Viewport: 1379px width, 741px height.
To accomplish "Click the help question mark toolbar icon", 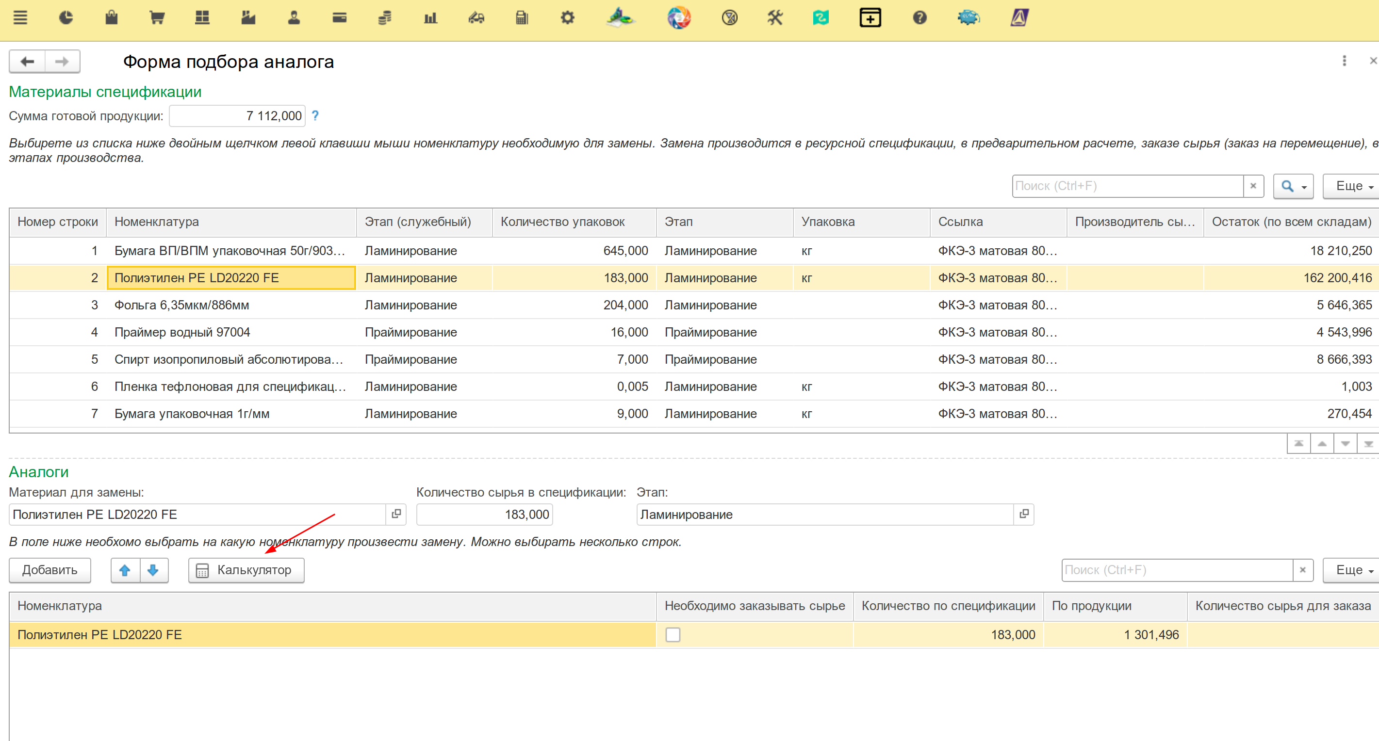I will pyautogui.click(x=919, y=18).
